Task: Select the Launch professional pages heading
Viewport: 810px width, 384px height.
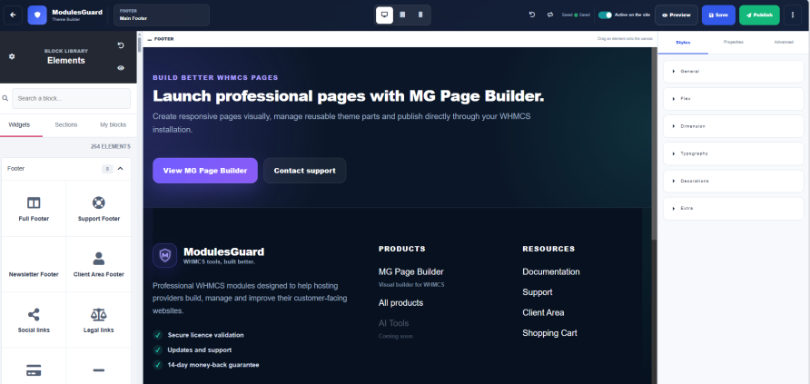Action: [349, 96]
